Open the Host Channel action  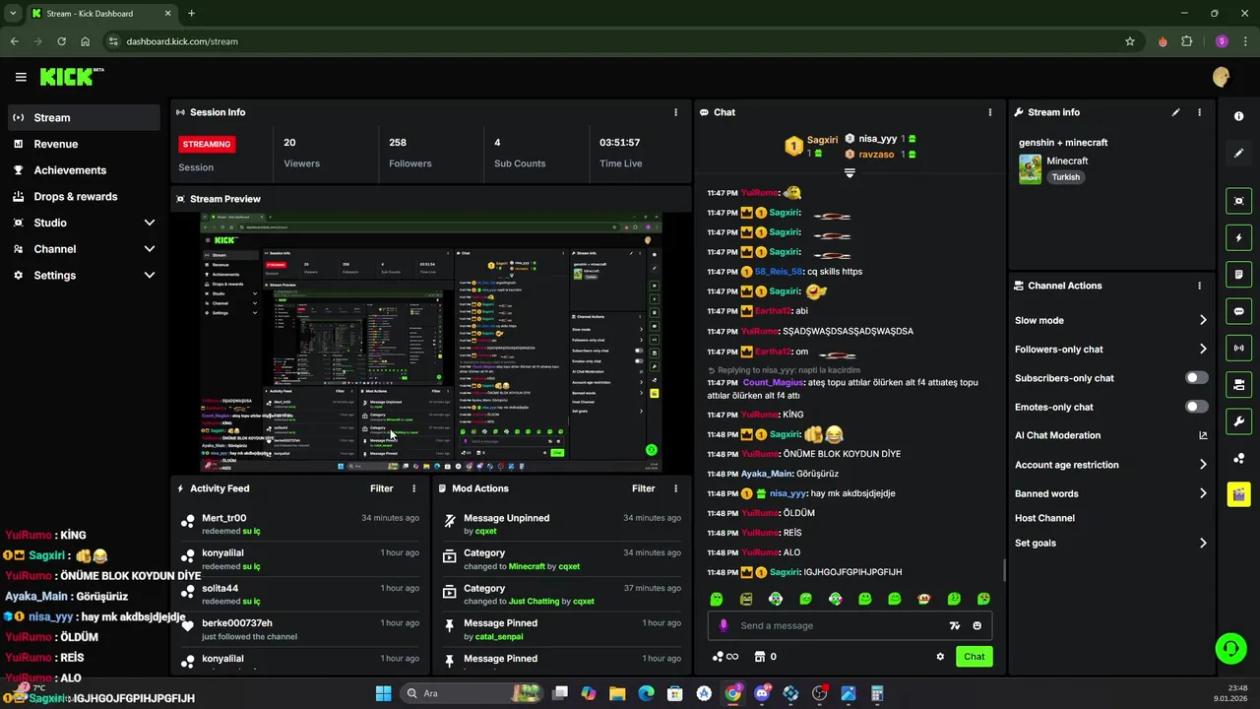pos(1044,518)
